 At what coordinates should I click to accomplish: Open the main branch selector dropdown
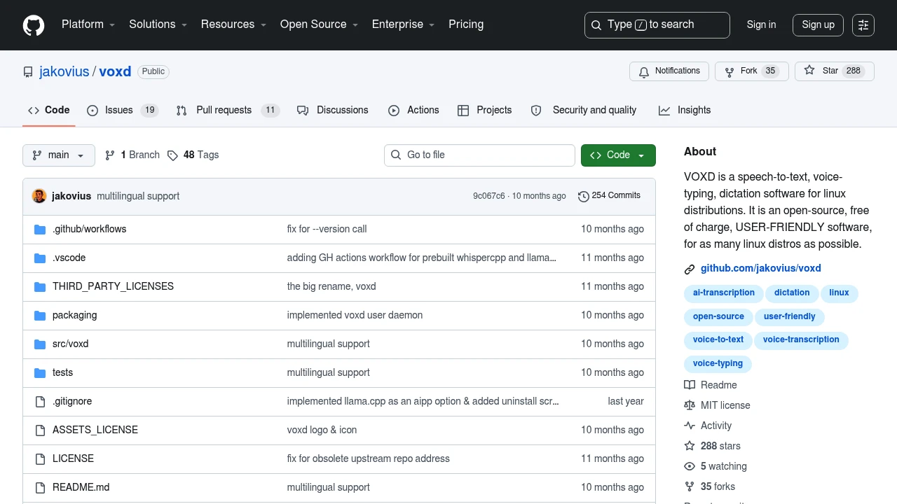tap(59, 155)
